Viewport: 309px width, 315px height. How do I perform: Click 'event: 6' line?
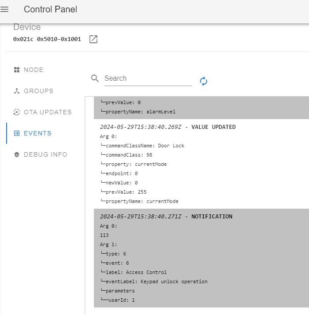115,263
